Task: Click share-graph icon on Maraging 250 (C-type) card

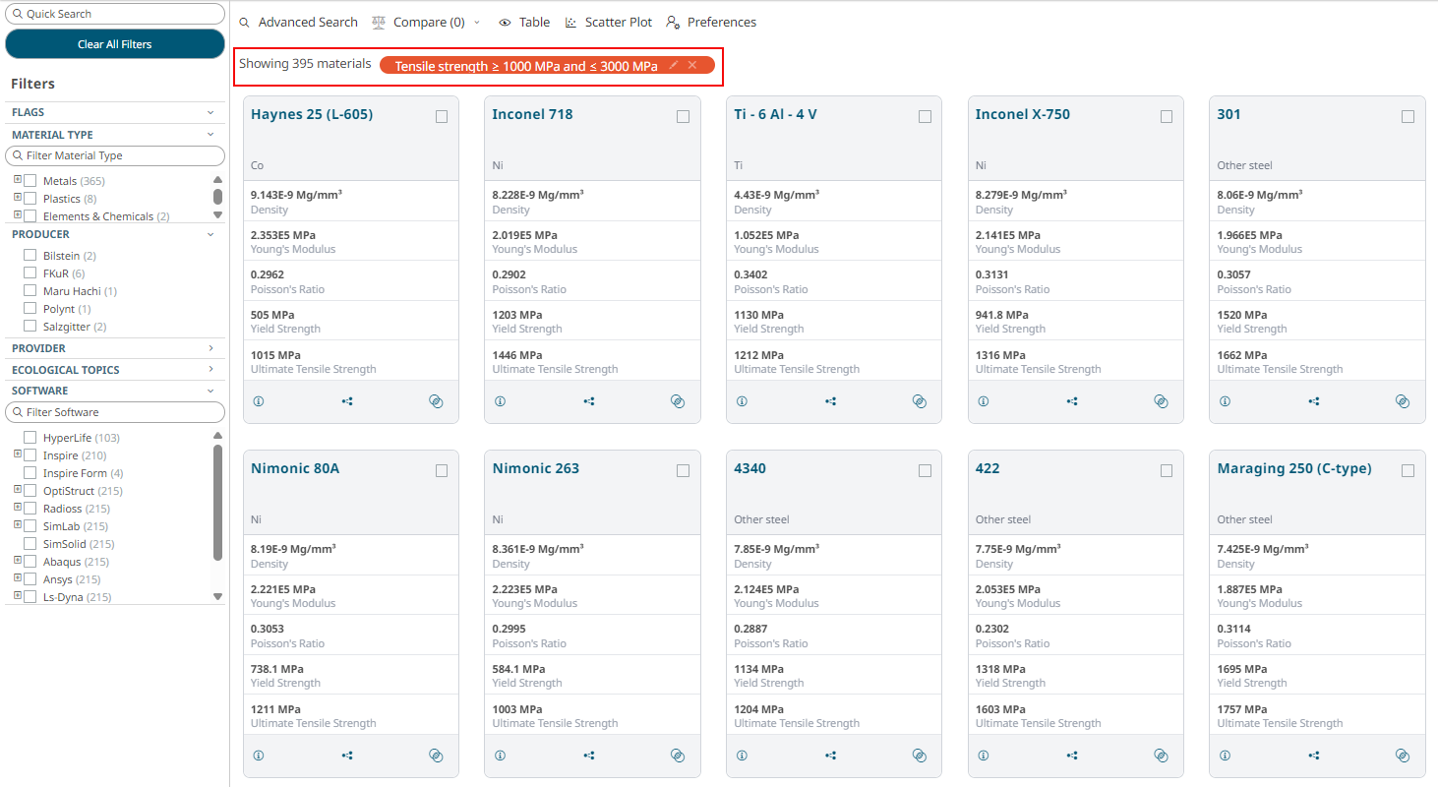Action: pyautogui.click(x=1314, y=756)
